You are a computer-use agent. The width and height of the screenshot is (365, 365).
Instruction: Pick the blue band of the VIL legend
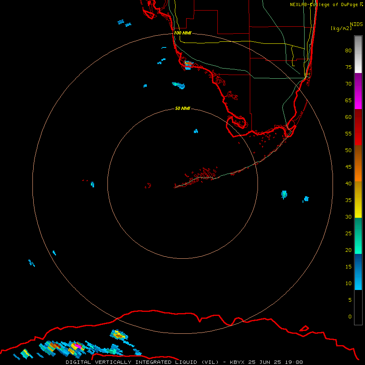pyautogui.click(x=358, y=272)
